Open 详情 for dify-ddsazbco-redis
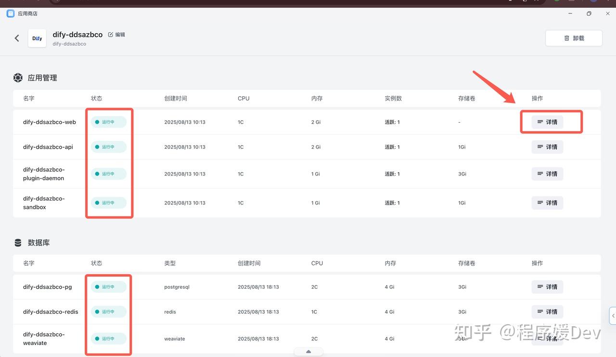The height and width of the screenshot is (357, 616). pyautogui.click(x=547, y=311)
